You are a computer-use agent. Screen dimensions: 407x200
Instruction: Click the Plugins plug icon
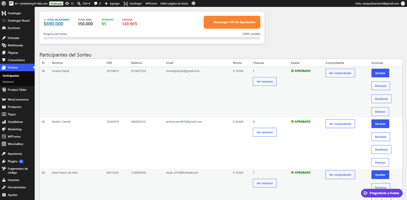[4, 161]
